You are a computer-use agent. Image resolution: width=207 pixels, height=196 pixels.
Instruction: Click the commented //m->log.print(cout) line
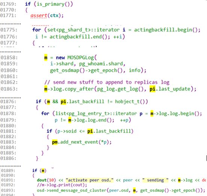pyautogui.click(x=62, y=185)
